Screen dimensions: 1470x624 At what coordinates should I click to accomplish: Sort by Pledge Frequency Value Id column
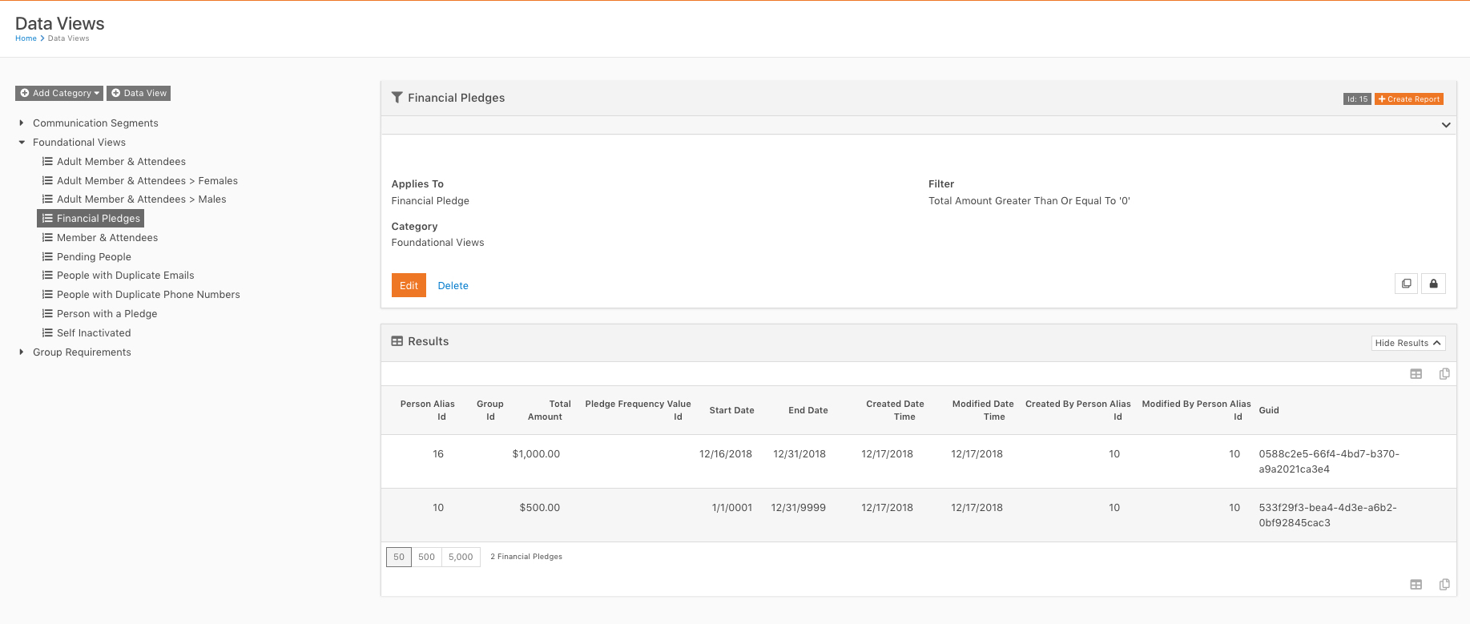[638, 410]
